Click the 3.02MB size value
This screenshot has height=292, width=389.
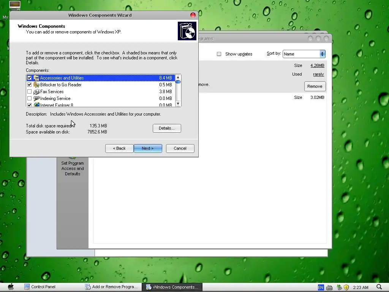tap(317, 97)
